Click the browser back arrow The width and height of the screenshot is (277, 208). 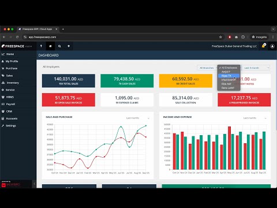coord(4,37)
